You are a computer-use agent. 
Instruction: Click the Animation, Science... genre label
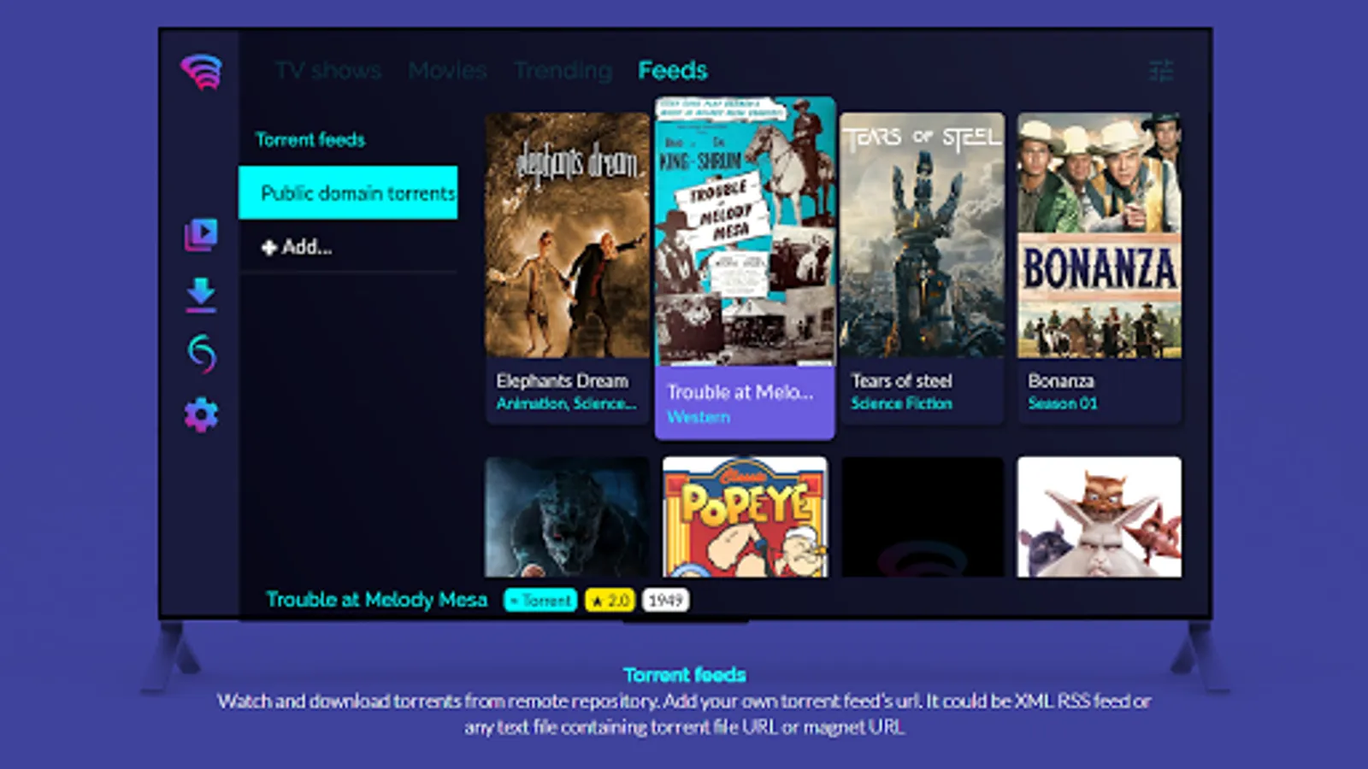point(566,403)
